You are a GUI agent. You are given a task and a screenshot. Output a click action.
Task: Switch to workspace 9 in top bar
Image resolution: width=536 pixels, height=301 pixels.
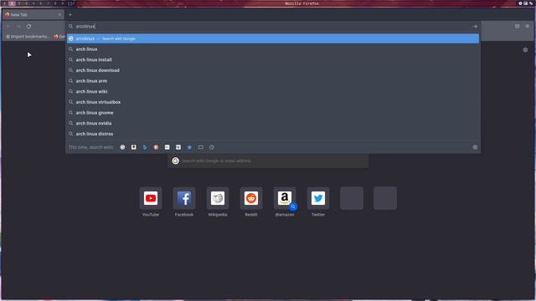click(63, 3)
